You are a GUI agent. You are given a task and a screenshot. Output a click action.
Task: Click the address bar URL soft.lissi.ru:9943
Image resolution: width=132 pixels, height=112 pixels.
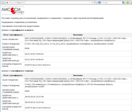click(x=17, y=3)
